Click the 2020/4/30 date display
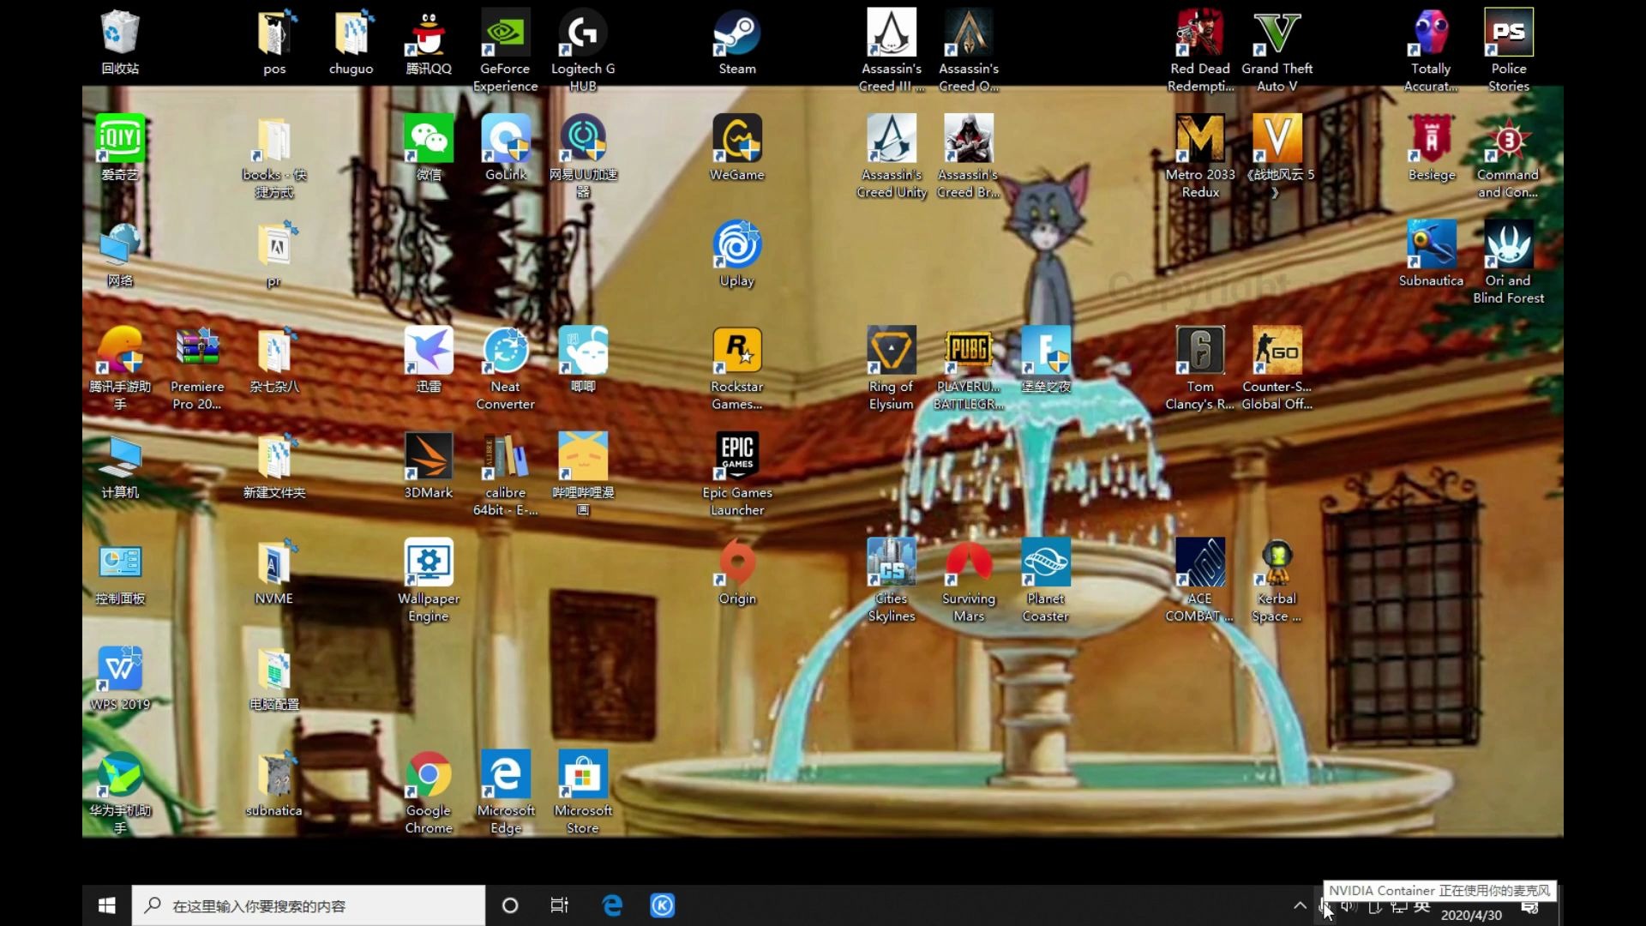This screenshot has height=926, width=1646. click(1471, 915)
